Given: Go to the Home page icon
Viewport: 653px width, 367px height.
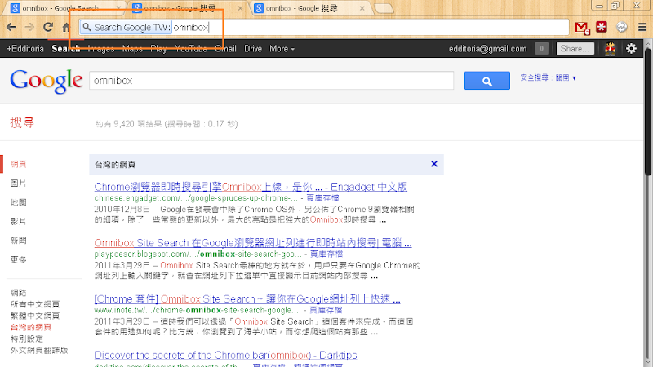Looking at the screenshot, I should pyautogui.click(x=66, y=28).
